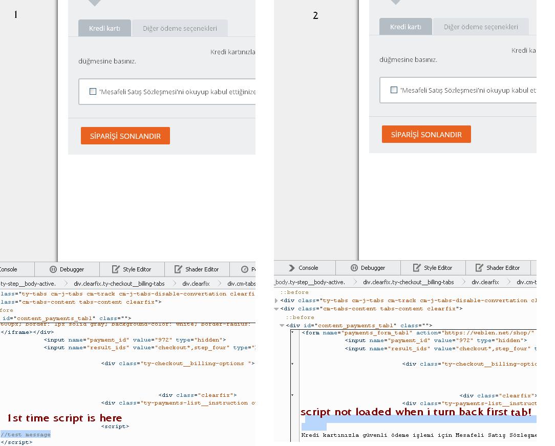The width and height of the screenshot is (555, 446).
Task: Open the Performance clock icon in screenshot 1
Action: pos(245,269)
